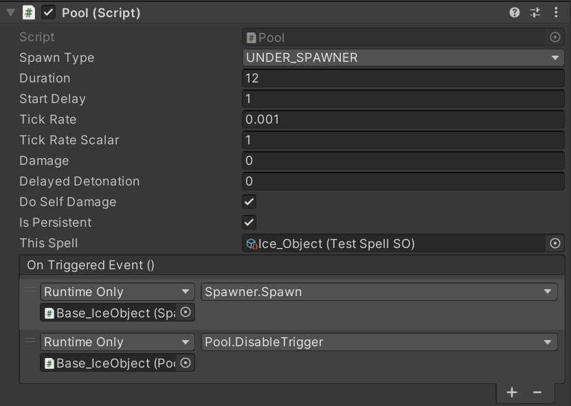Open the Spawner.Spawn function dropdown
The width and height of the screenshot is (571, 406).
tap(379, 292)
